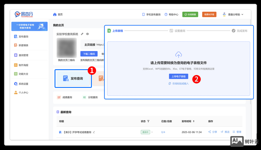Click the 一分钟将电子表格转换为查询 banner
The height and width of the screenshot is (150, 261).
pos(29,26)
